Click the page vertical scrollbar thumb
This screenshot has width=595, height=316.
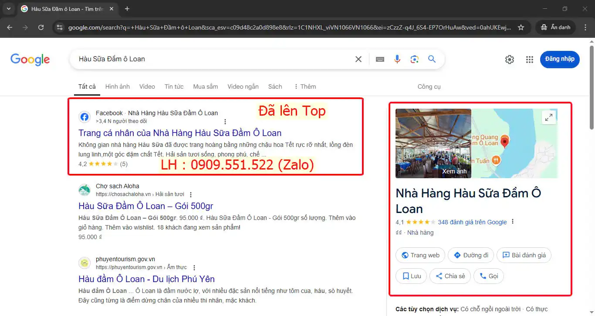tap(592, 87)
